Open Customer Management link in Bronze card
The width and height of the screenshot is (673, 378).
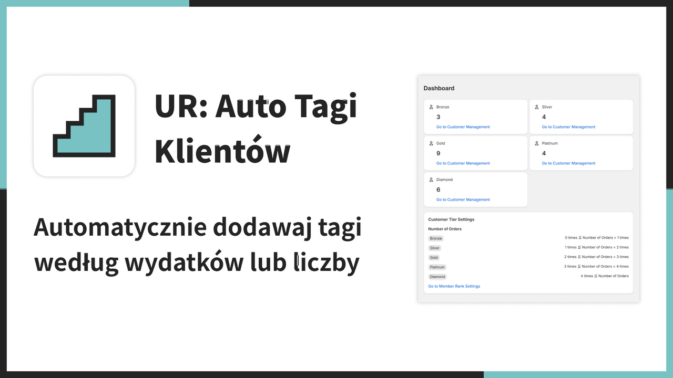(x=463, y=127)
